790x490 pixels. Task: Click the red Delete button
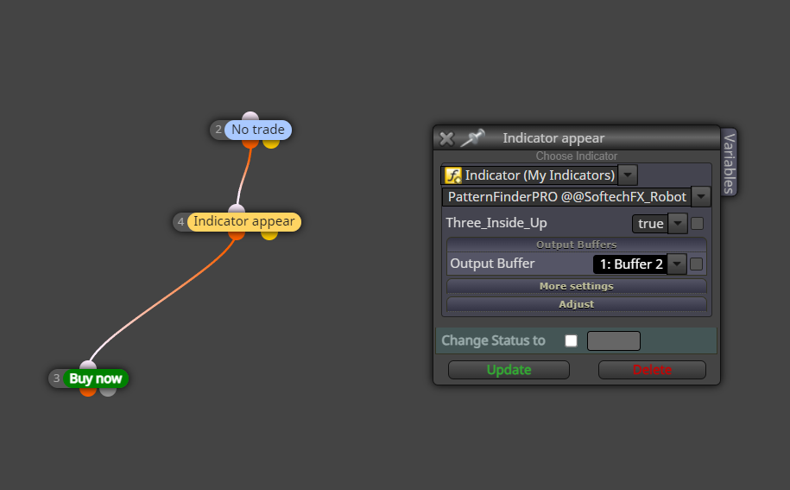click(x=652, y=370)
